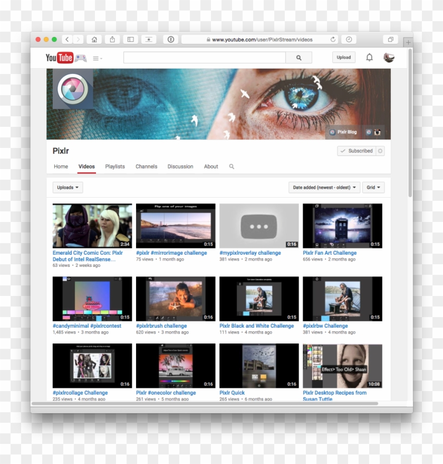
Task: Switch to the Playlists tab
Action: [115, 166]
